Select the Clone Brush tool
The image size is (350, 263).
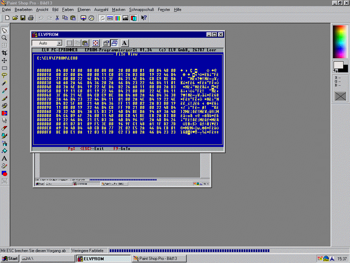[x=4, y=105]
